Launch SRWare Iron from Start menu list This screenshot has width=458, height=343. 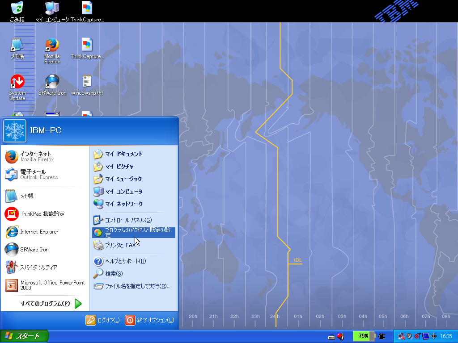[45, 249]
